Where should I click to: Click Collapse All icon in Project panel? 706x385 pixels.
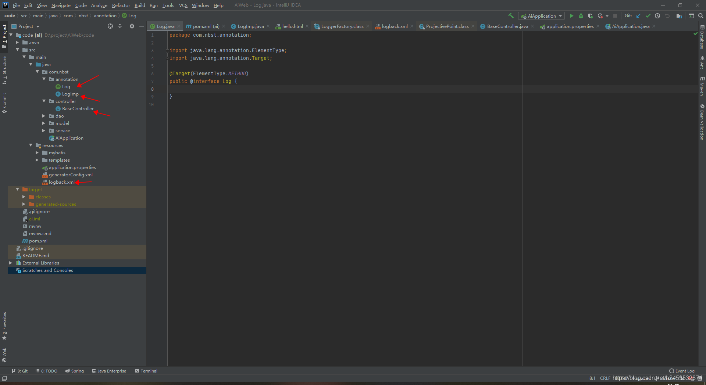tap(120, 26)
